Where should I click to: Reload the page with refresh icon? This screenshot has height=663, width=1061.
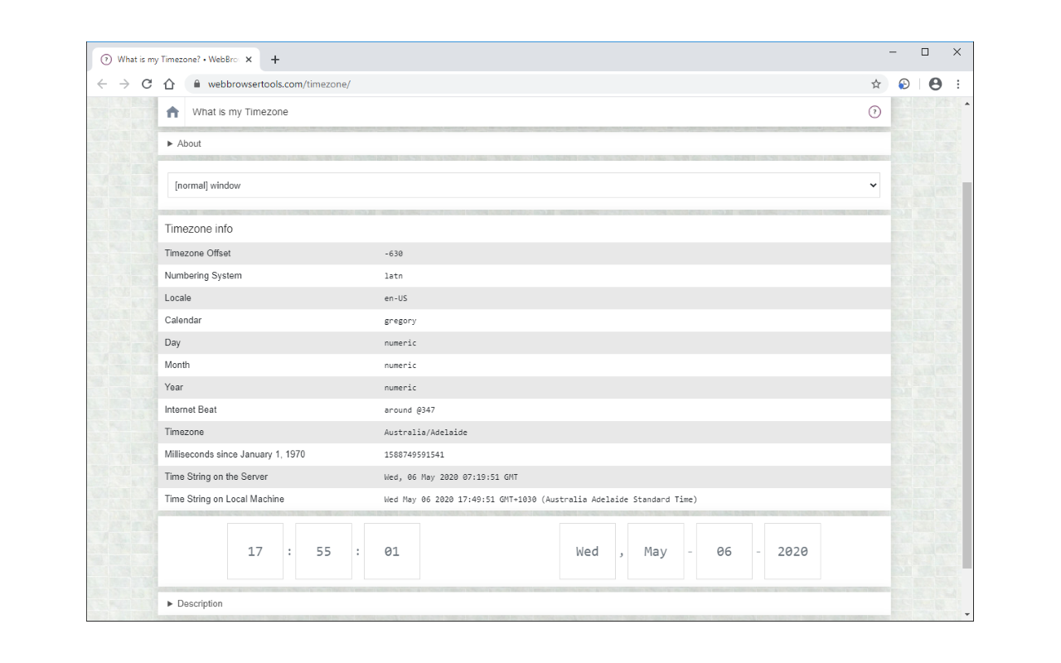tap(147, 84)
